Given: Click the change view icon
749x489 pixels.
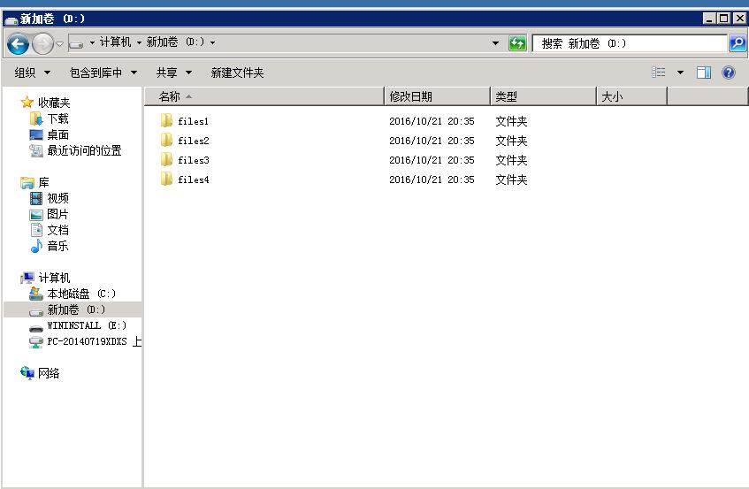Looking at the screenshot, I should coord(659,73).
